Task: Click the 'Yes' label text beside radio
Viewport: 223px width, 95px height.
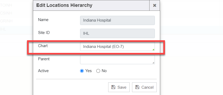Action: tap(89, 71)
